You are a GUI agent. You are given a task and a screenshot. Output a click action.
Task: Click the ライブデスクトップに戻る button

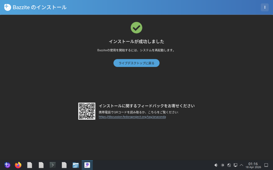tap(136, 63)
